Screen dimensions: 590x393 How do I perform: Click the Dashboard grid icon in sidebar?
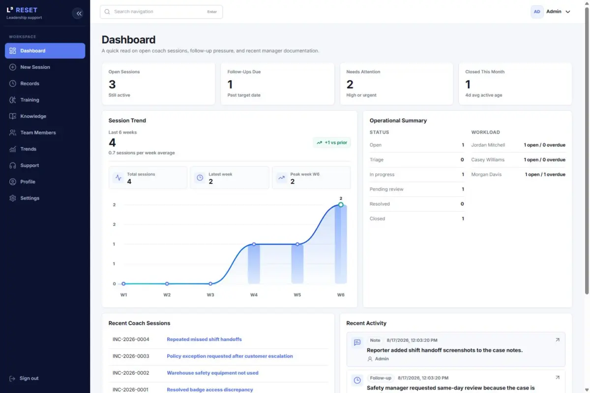[13, 51]
